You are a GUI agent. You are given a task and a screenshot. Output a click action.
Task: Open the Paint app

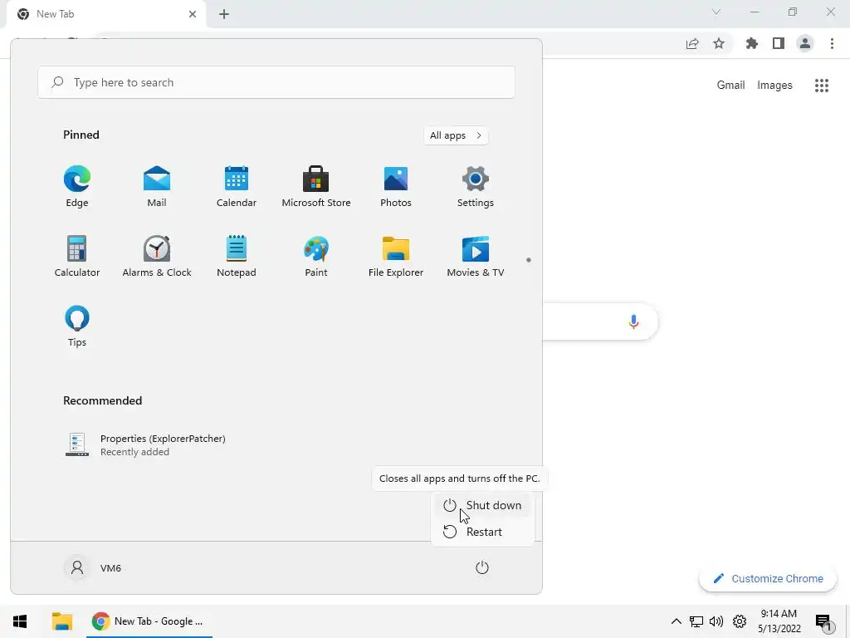point(316,256)
